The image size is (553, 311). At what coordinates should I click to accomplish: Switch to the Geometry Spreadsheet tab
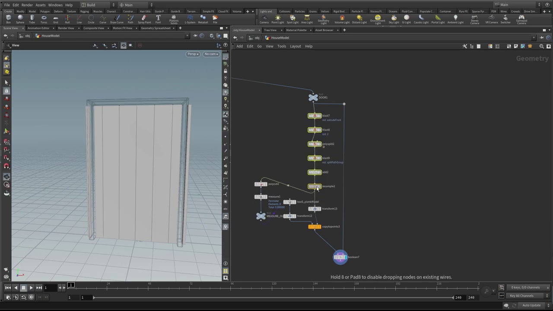tap(156, 28)
